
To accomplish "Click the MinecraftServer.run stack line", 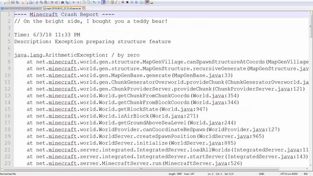I will click(x=134, y=163).
